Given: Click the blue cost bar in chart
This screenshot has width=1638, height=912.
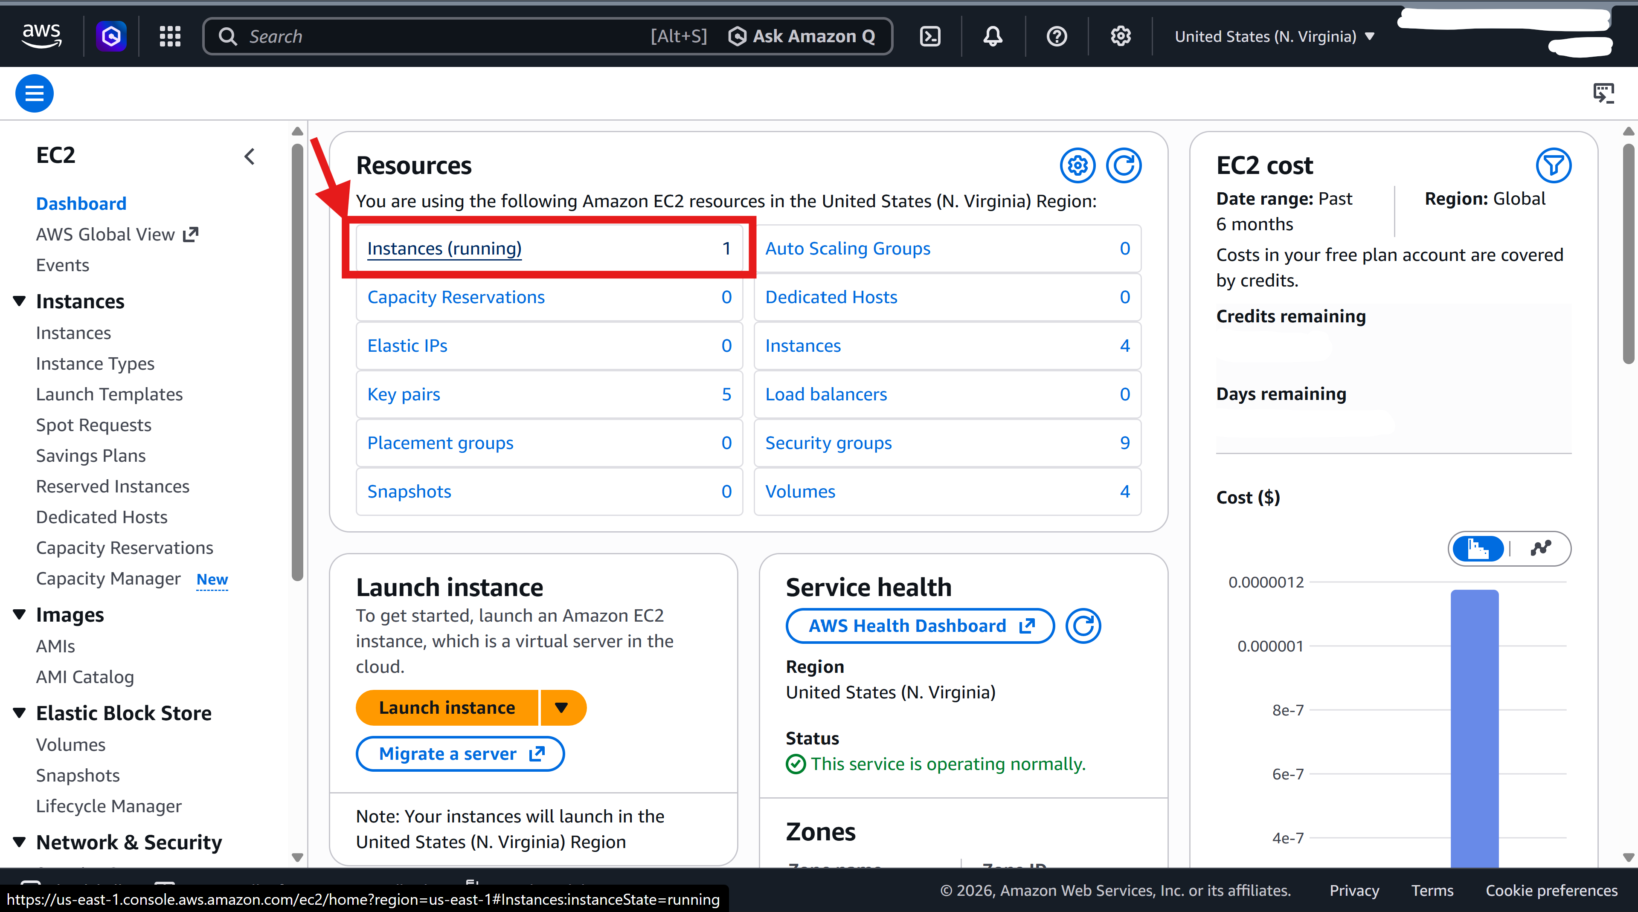Looking at the screenshot, I should pyautogui.click(x=1475, y=728).
